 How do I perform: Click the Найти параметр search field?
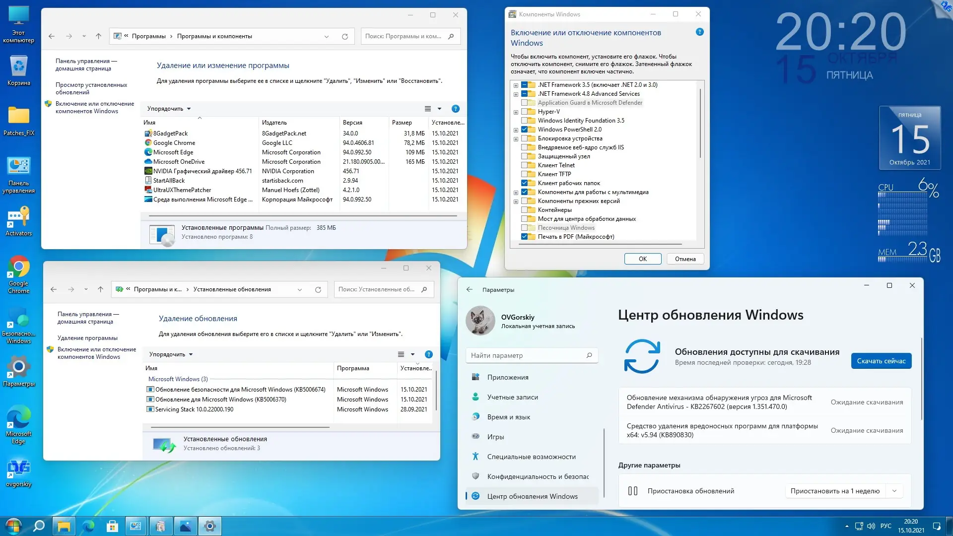point(526,355)
